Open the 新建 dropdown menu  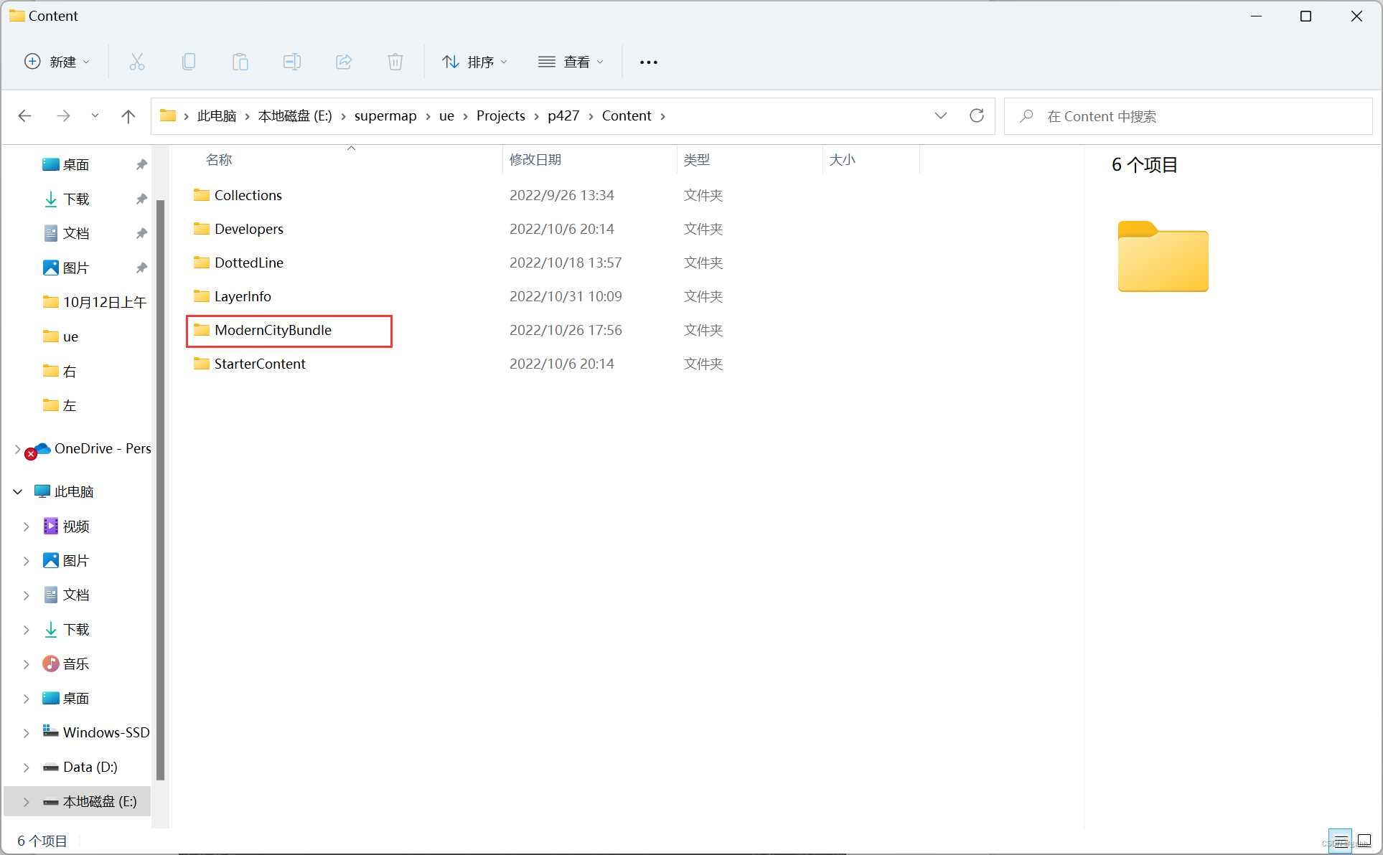pyautogui.click(x=57, y=62)
